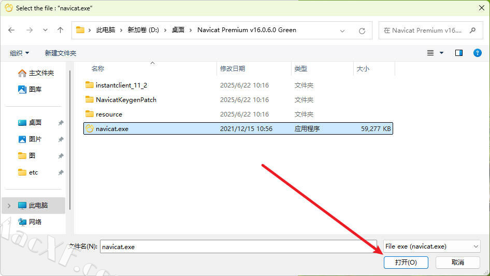The height and width of the screenshot is (276, 490).
Task: Open the view options dropdown arrow
Action: [x=441, y=53]
